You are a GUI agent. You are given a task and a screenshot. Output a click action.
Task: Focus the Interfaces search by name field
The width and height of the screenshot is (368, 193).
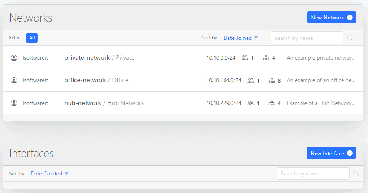coord(313,174)
